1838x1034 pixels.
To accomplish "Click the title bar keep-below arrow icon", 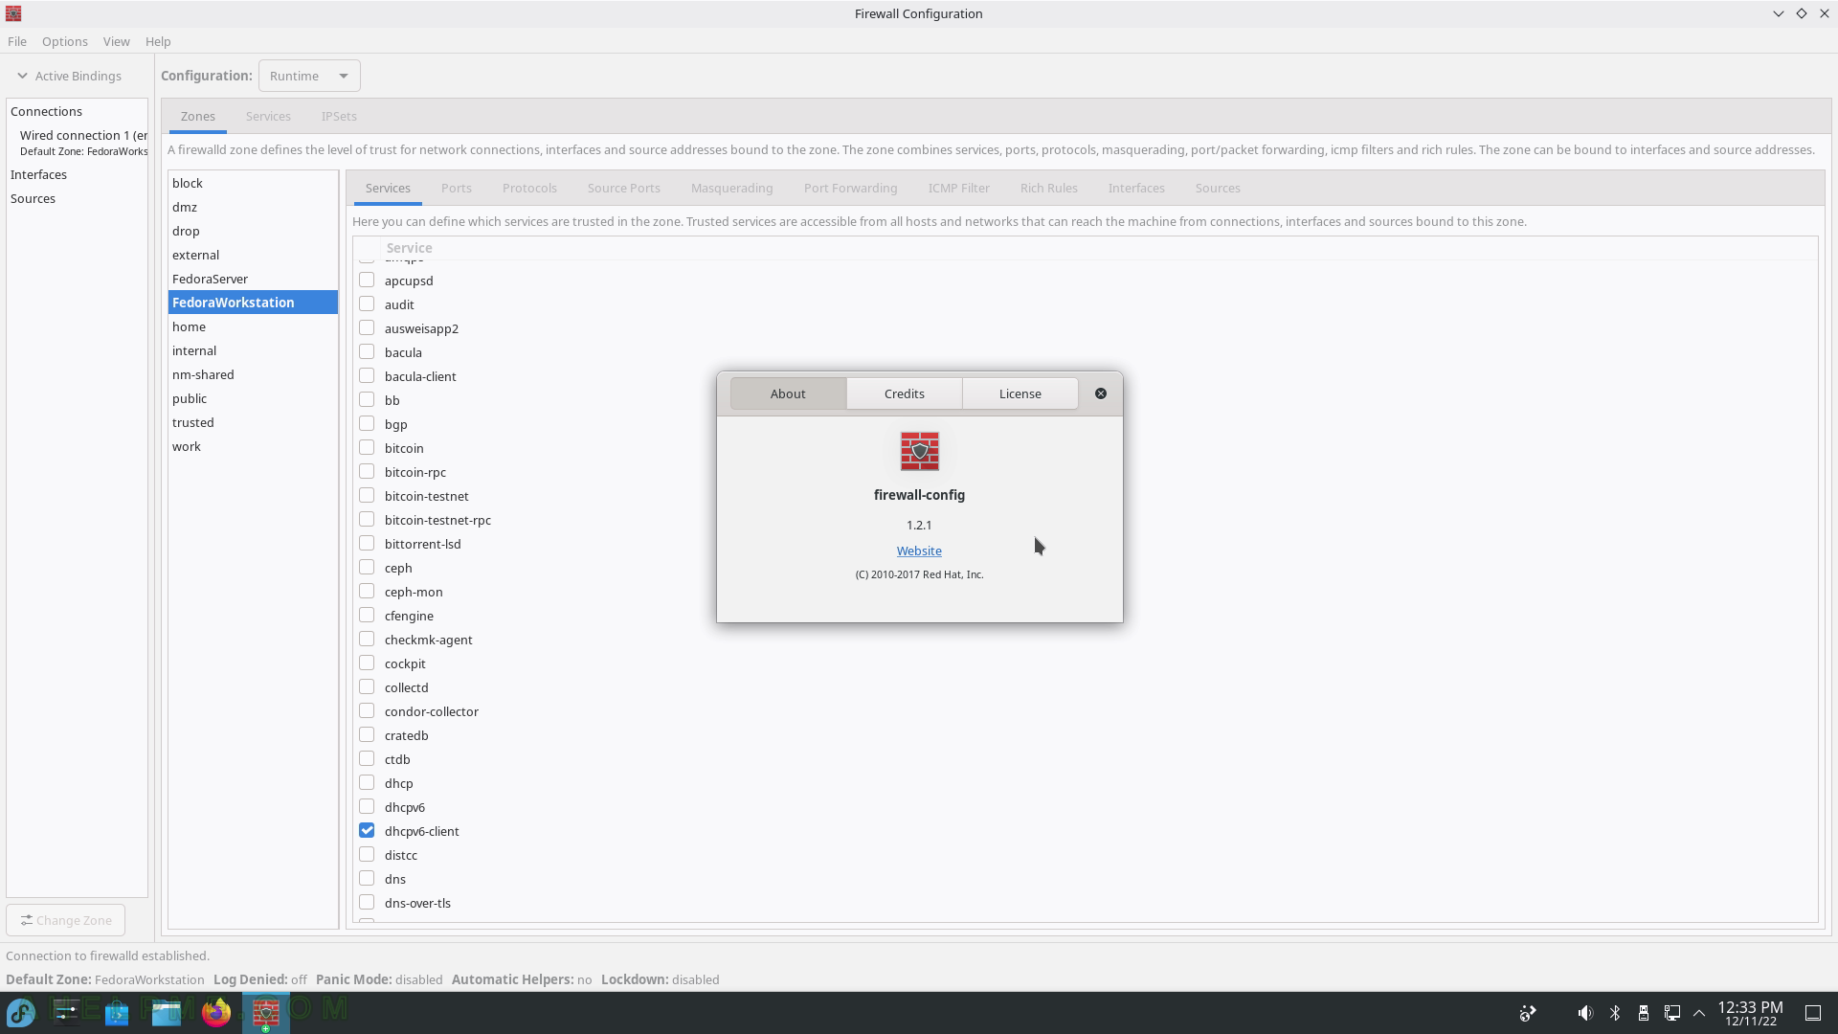I will click(1778, 13).
